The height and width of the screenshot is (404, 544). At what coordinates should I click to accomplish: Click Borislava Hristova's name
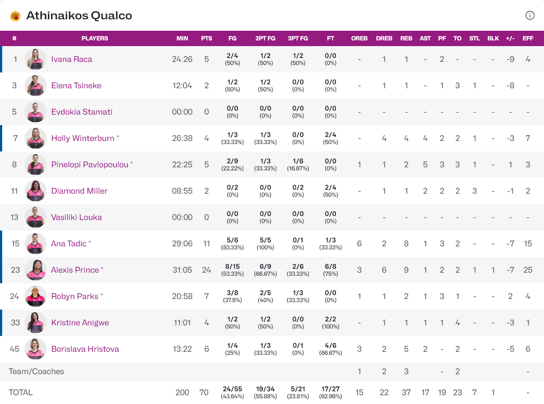click(x=85, y=349)
